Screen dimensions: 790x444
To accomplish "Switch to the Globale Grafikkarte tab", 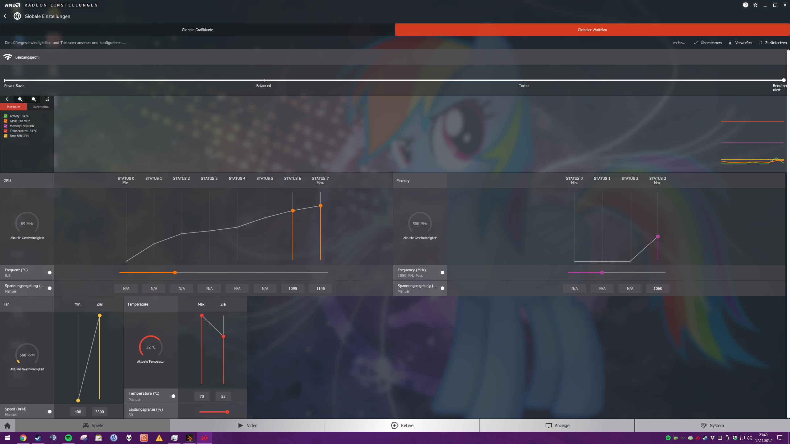I will point(197,30).
